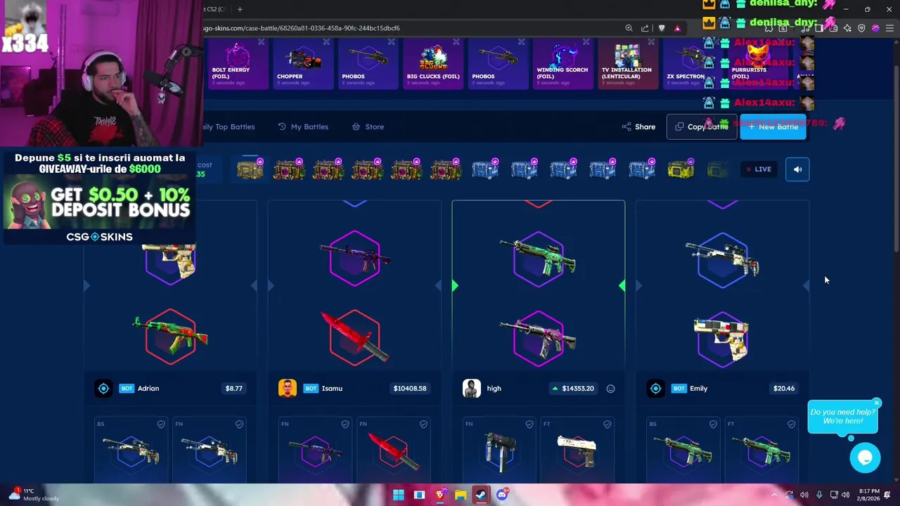Image resolution: width=900 pixels, height=506 pixels.
Task: Click the shield icon on Adrian's BS item
Action: (161, 424)
